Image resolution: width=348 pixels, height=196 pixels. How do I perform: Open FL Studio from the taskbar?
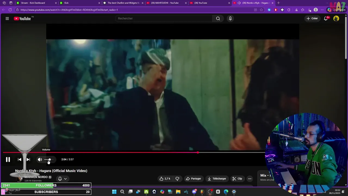(202, 192)
